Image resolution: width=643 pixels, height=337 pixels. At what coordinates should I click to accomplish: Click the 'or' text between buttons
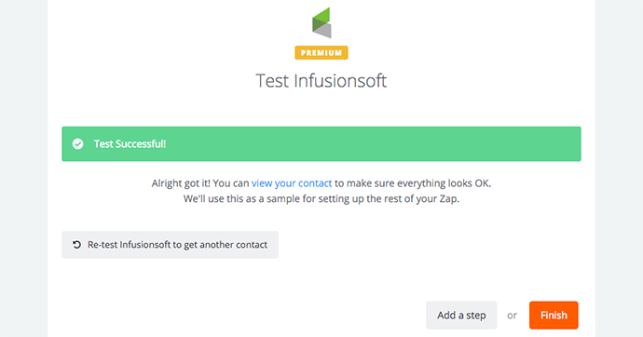[512, 316]
